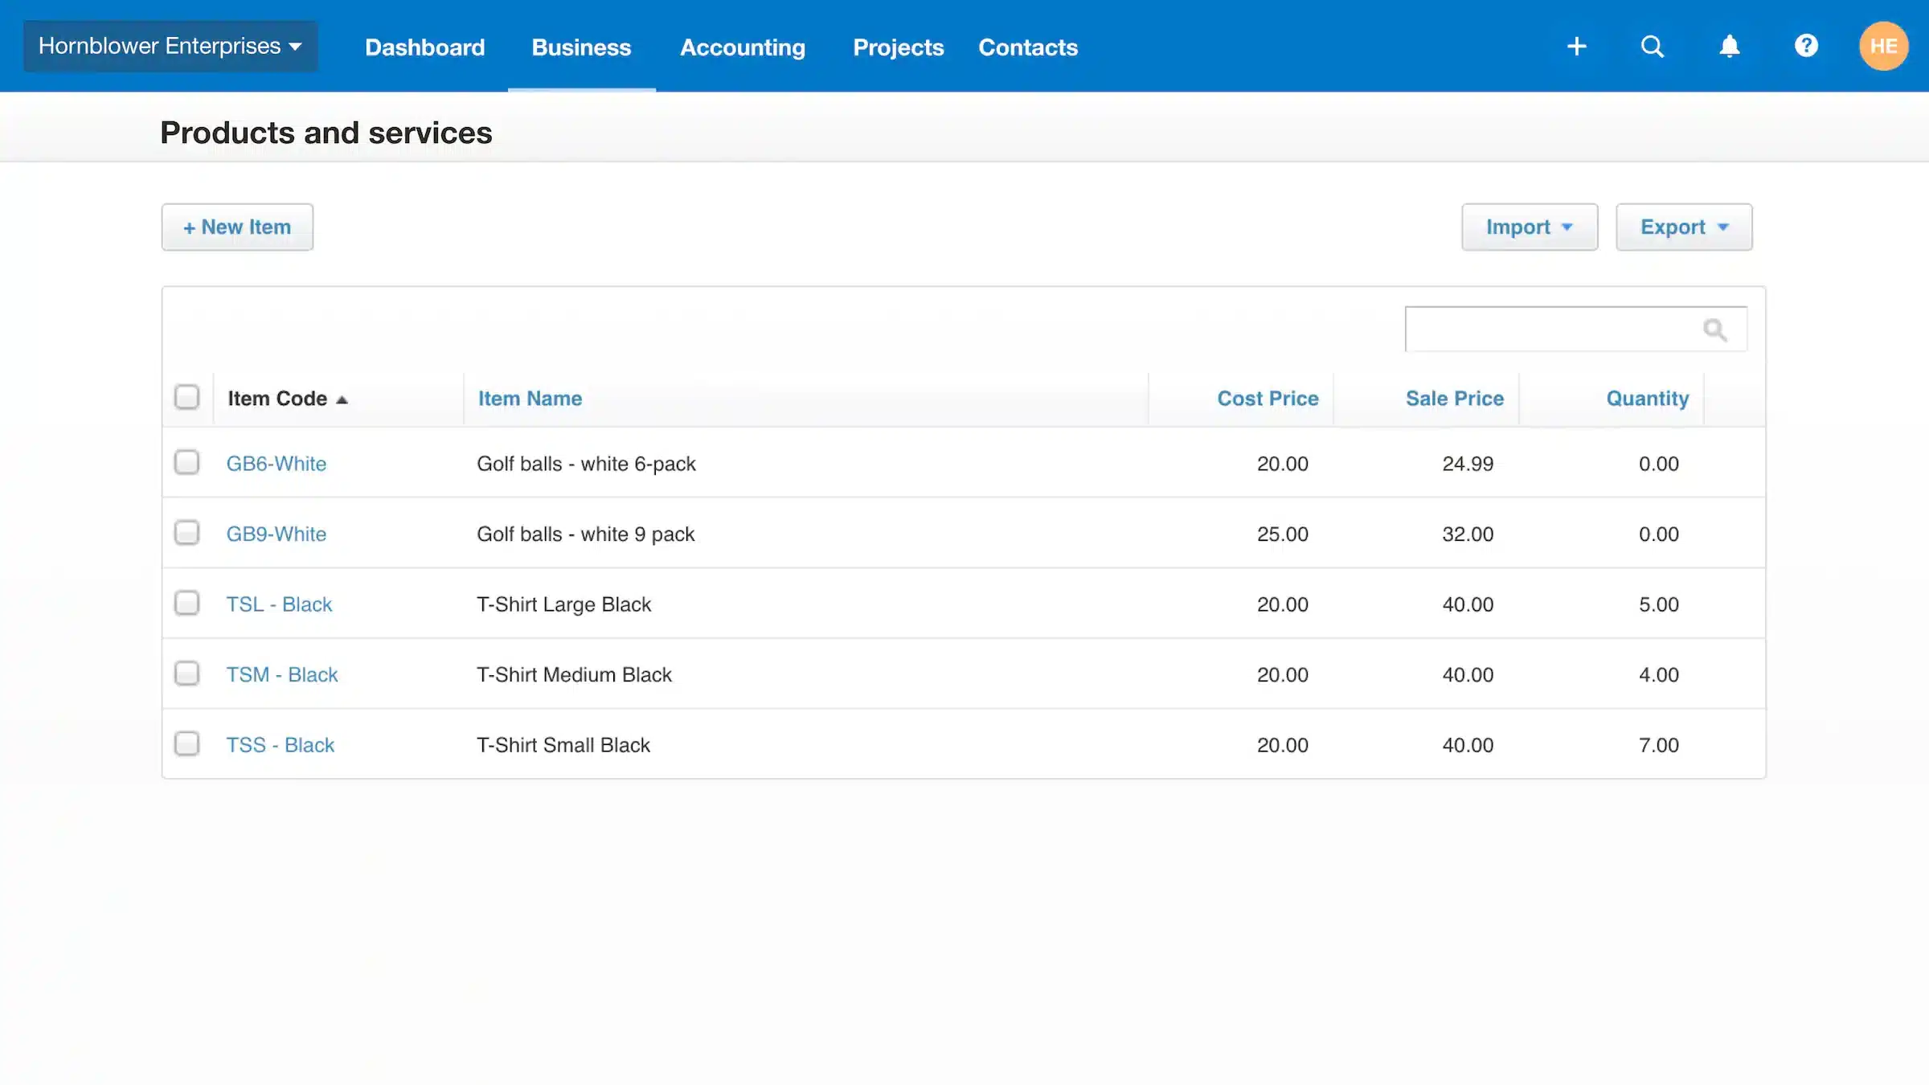Open the notifications bell
The image size is (1929, 1085).
(x=1729, y=46)
